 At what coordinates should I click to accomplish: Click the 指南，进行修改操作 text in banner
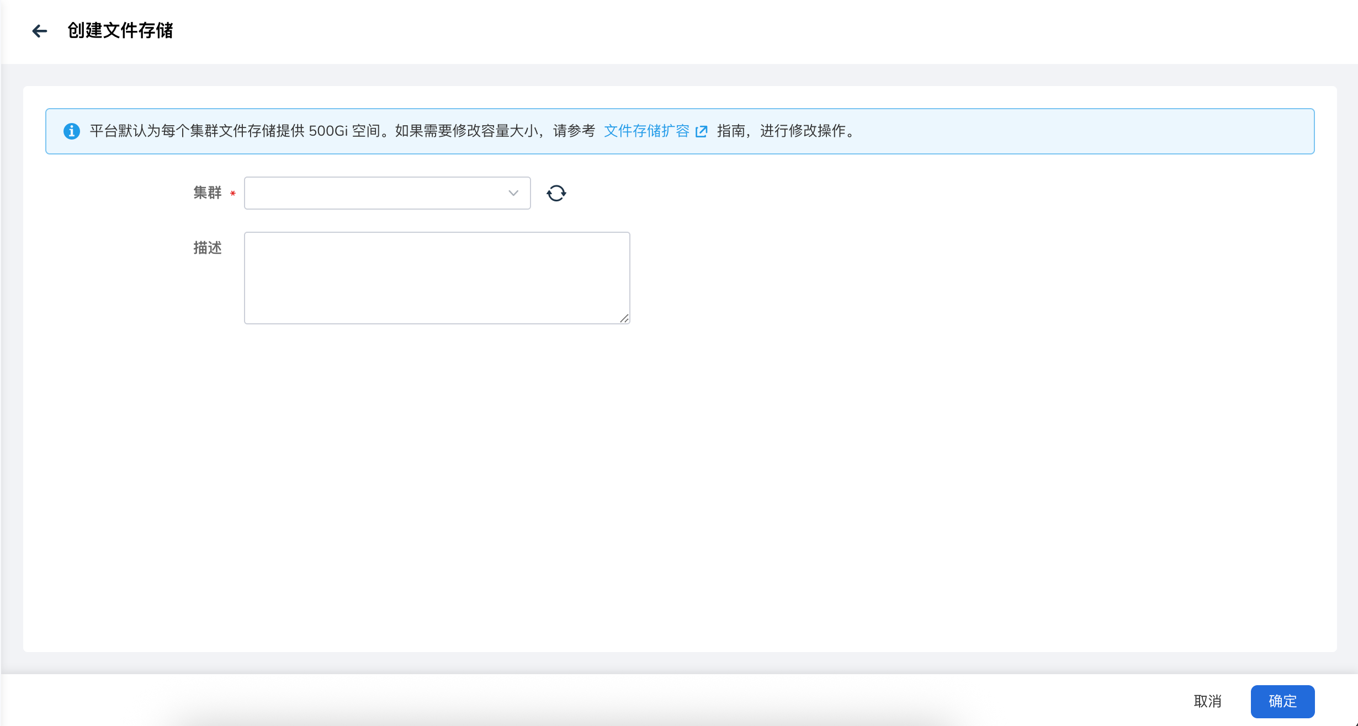[x=785, y=131]
